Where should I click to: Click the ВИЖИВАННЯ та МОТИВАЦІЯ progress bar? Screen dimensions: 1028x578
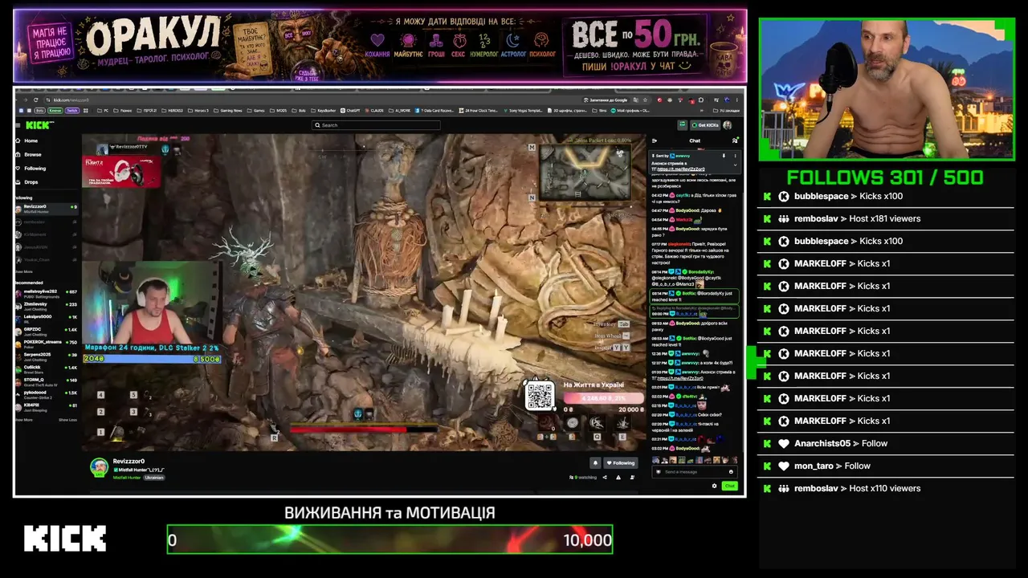390,540
